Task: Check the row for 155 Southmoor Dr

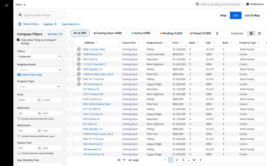Action: tap(71, 154)
